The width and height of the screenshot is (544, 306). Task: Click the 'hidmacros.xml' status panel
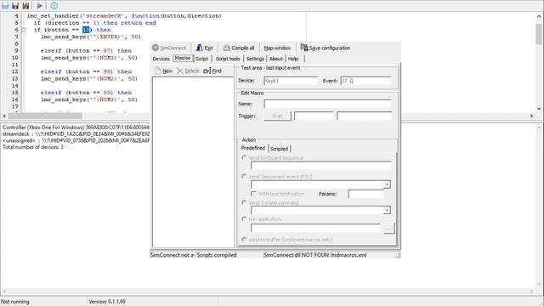click(x=363, y=255)
